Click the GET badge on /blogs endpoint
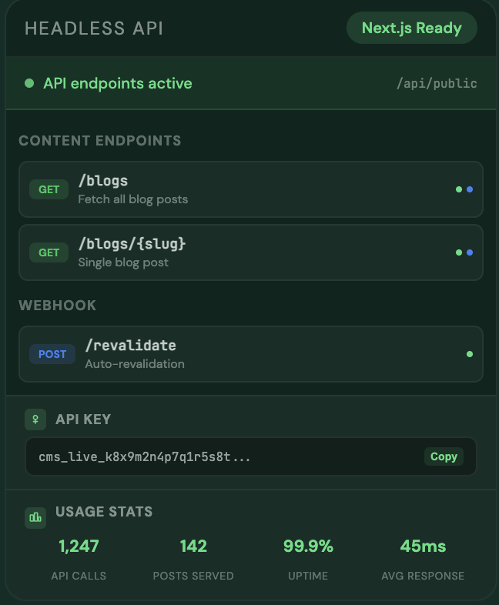Screen dimensions: 499x605 49,189
